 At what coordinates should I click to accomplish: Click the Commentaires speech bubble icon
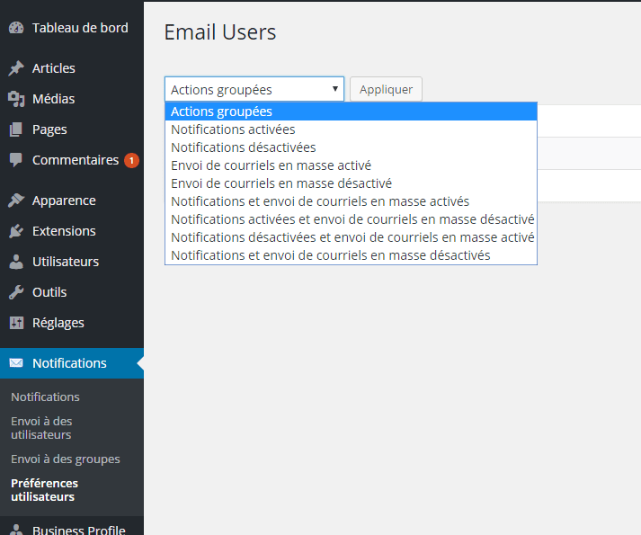16,160
